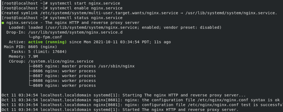The width and height of the screenshot is (283, 112).
Task: Click the /system.slice/nginx.service CGroup path
Action: [x=61, y=62]
